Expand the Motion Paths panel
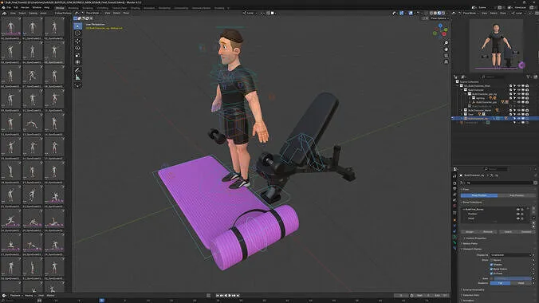This screenshot has width=539, height=303. [x=470, y=243]
